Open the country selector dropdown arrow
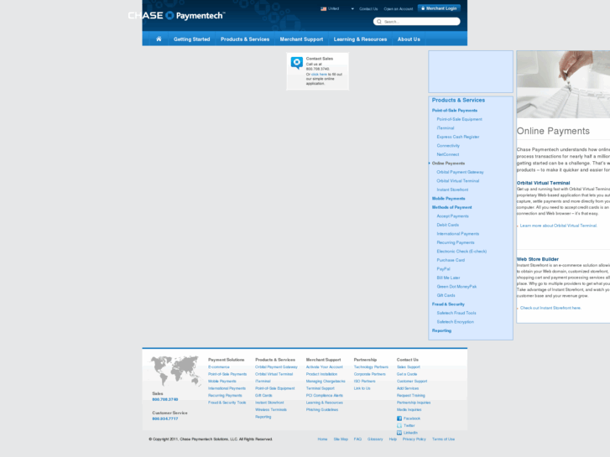610x457 pixels. click(352, 8)
